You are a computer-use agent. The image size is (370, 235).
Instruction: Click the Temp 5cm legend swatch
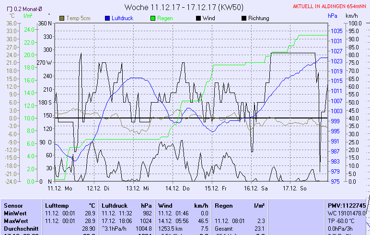coord(62,18)
